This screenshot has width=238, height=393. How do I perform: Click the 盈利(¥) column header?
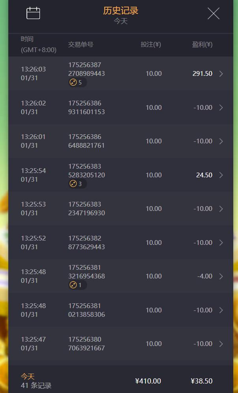pyautogui.click(x=202, y=44)
